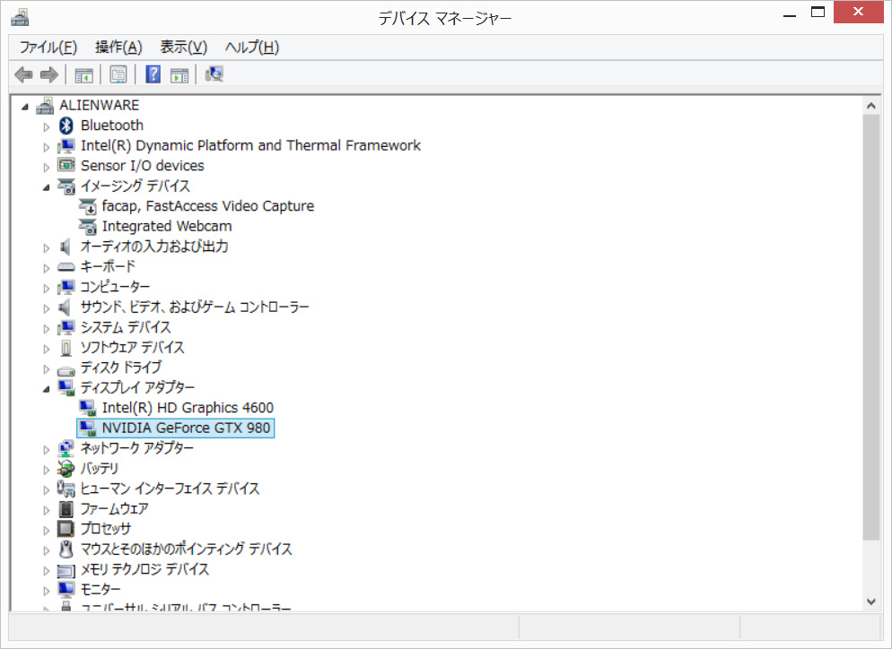Click the mouse pointing devices icon
892x649 pixels.
tap(66, 549)
